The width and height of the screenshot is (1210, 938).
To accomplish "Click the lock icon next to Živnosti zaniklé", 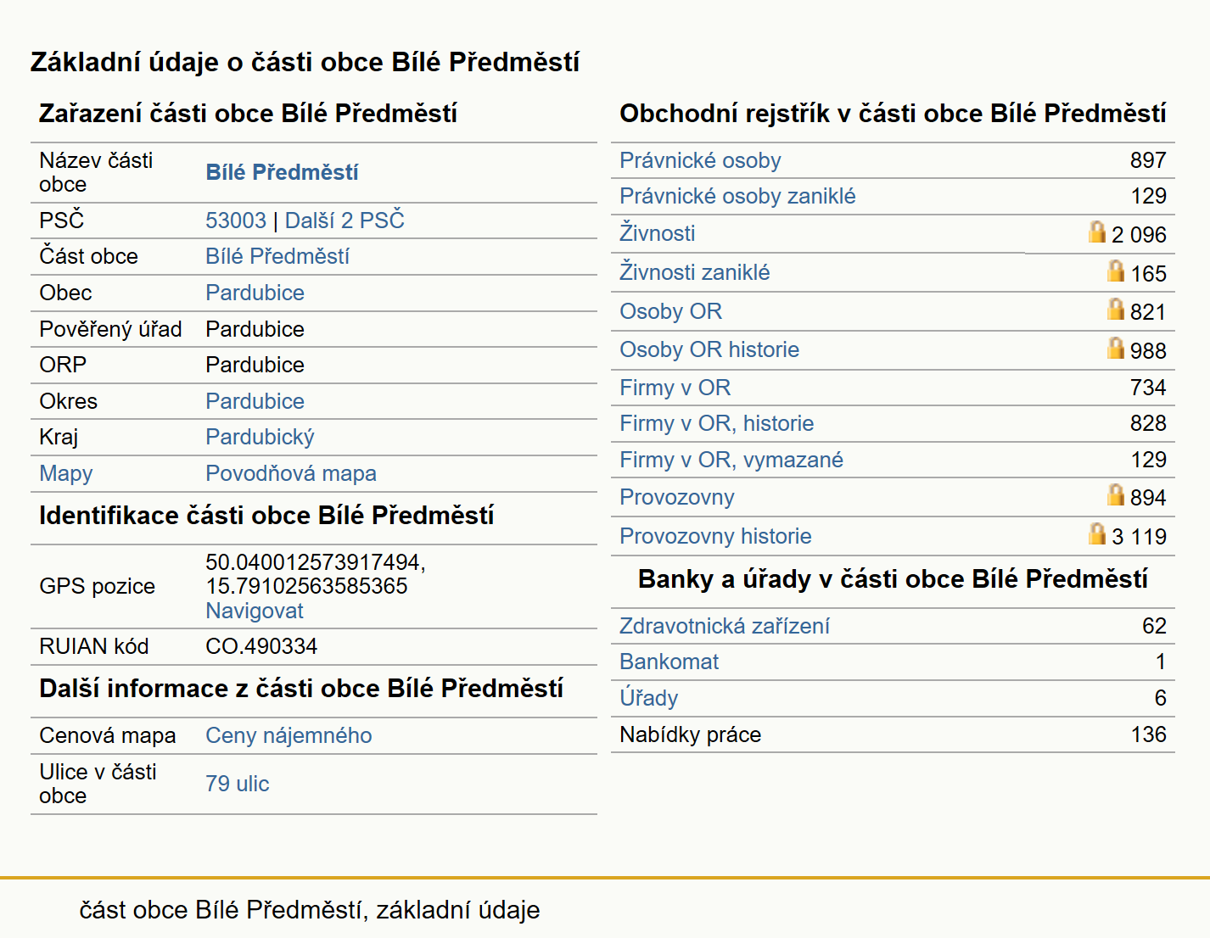I will click(x=1116, y=271).
